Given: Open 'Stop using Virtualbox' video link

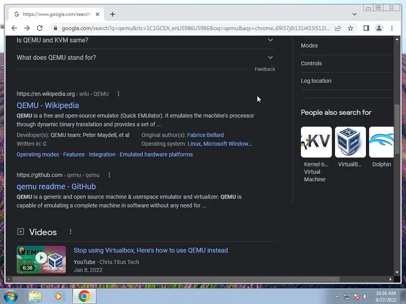Looking at the screenshot, I should point(151,250).
